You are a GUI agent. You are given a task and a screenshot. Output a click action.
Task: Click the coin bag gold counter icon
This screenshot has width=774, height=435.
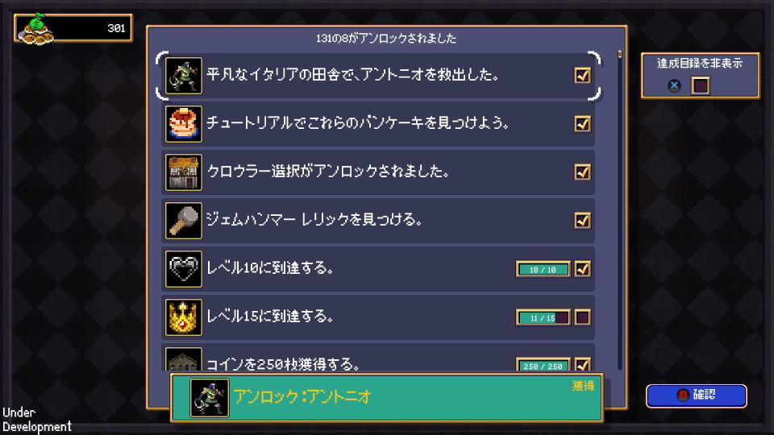[35, 29]
